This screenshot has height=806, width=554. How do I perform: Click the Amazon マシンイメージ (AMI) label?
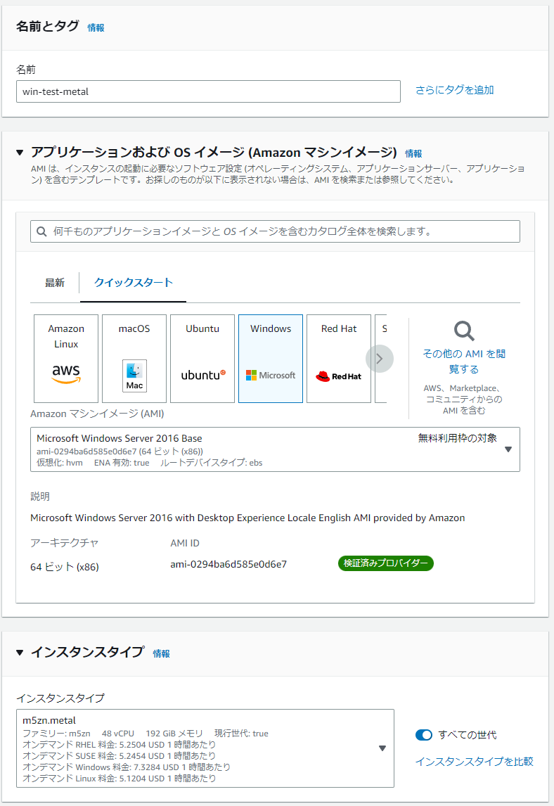point(97,414)
